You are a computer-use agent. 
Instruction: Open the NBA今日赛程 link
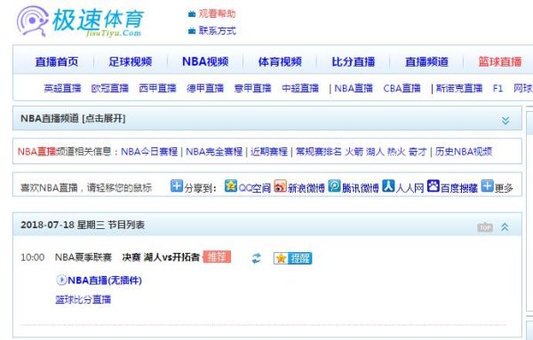coord(149,152)
